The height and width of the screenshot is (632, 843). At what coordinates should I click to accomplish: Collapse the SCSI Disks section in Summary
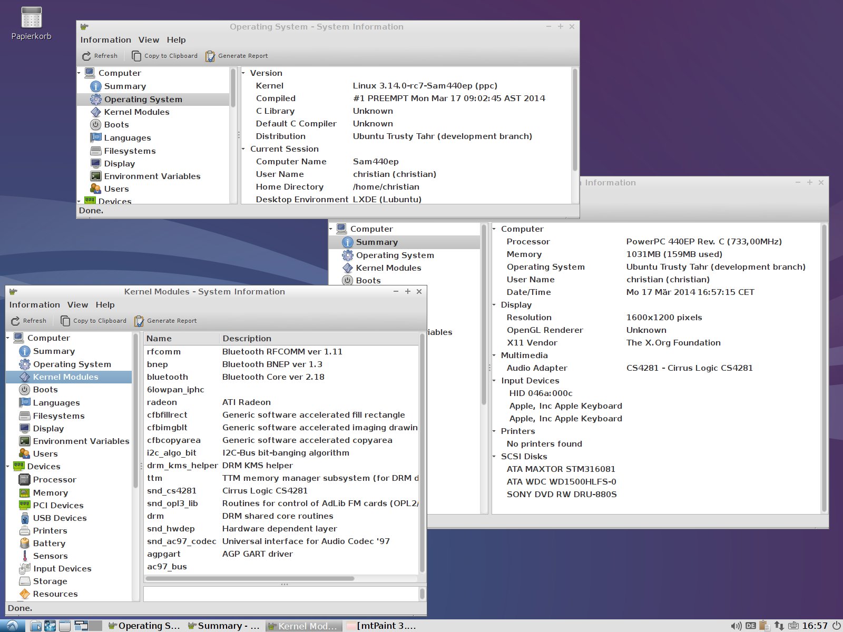click(494, 457)
